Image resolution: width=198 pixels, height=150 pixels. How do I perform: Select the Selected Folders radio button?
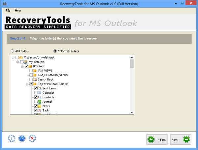(x=55, y=51)
